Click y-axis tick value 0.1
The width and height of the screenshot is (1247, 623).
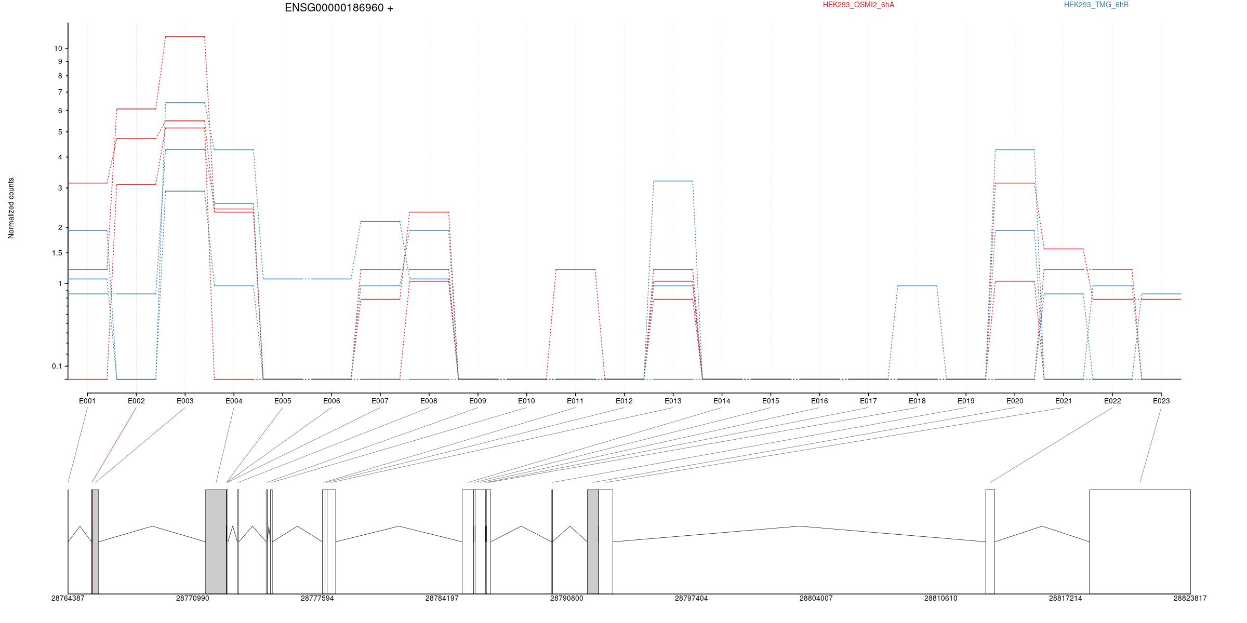point(57,366)
